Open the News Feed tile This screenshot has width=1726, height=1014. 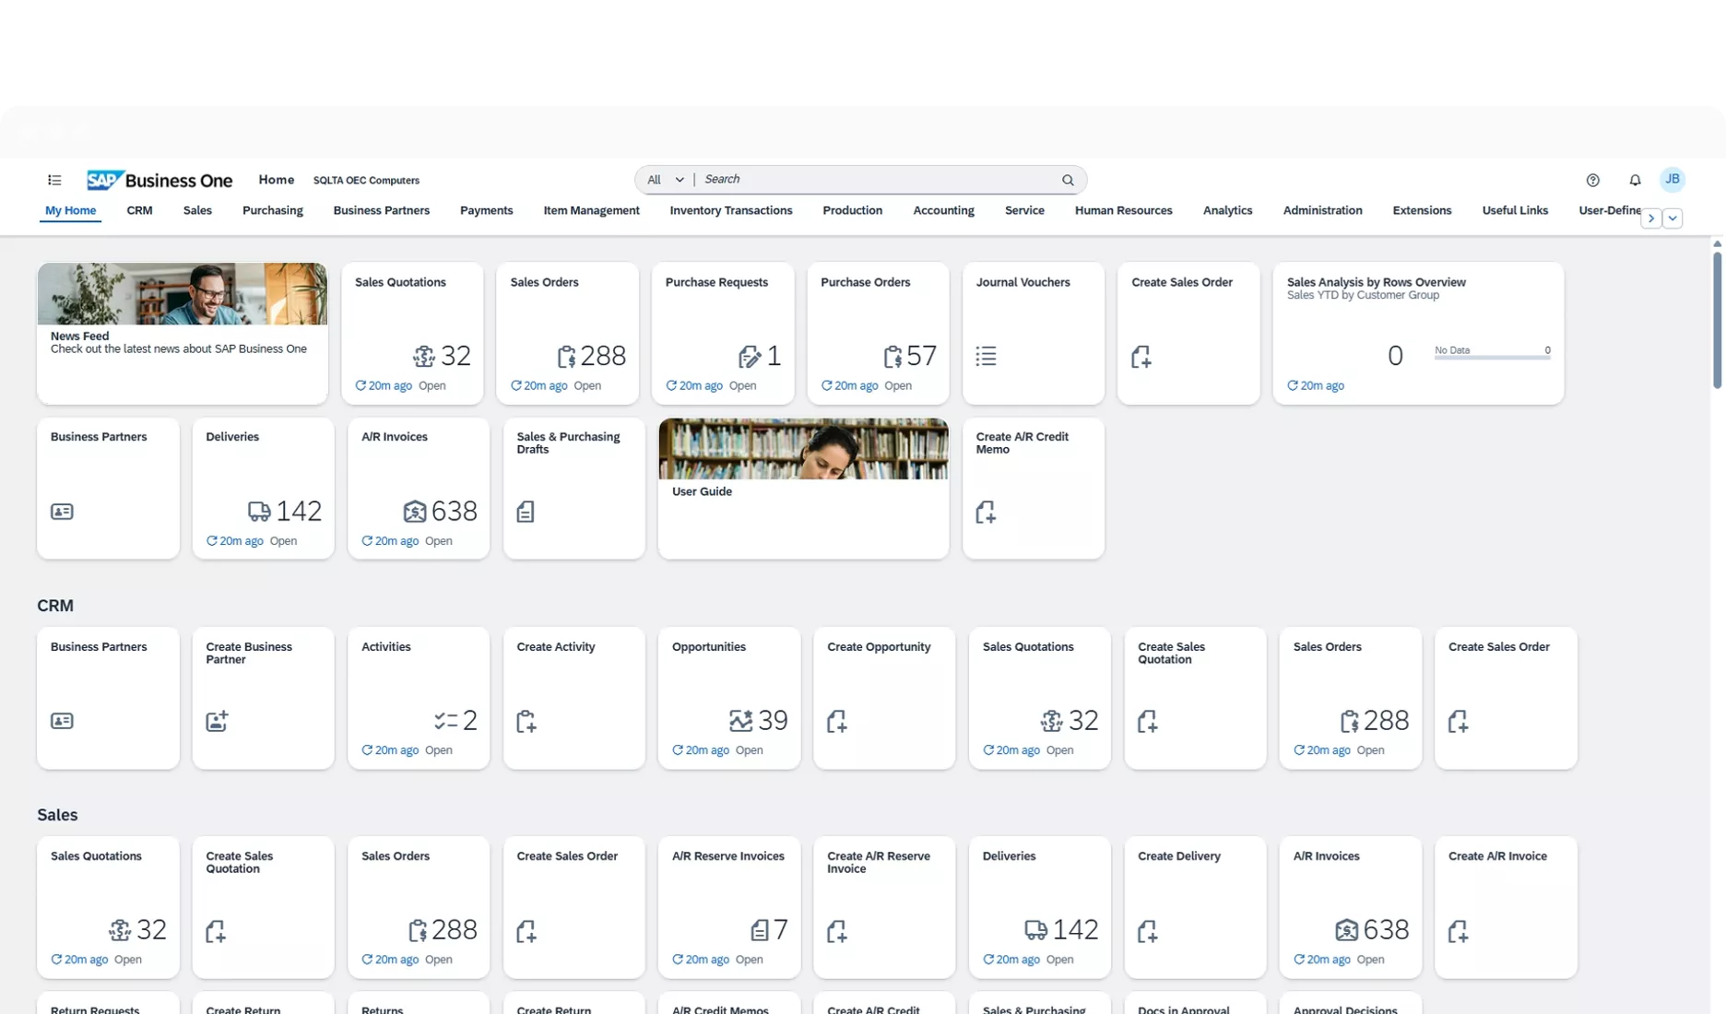[x=182, y=332]
